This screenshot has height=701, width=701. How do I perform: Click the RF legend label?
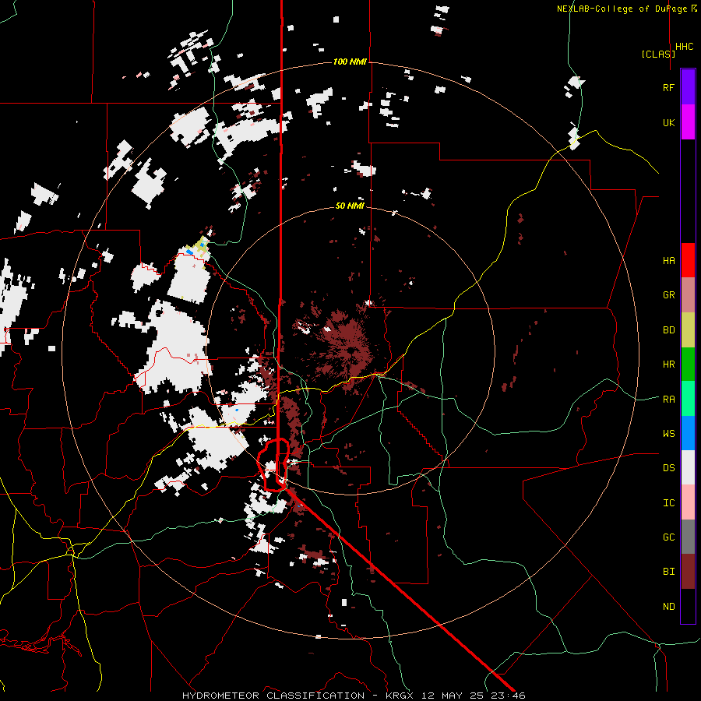pos(668,87)
